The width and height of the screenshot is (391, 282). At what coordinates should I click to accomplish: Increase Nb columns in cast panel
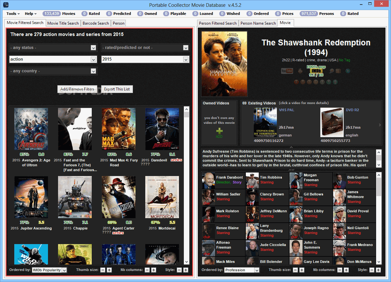pyautogui.click(x=346, y=270)
